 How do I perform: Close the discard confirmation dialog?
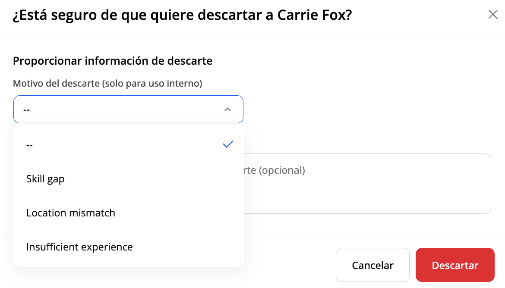click(x=493, y=15)
